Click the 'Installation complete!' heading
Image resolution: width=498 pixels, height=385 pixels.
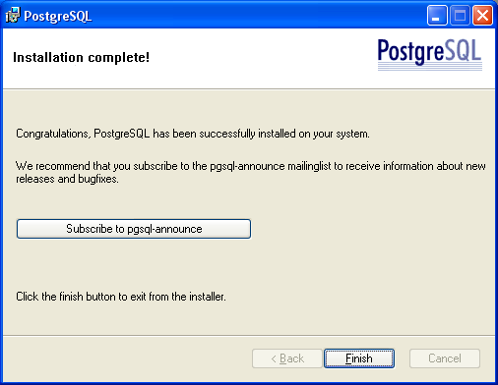pyautogui.click(x=81, y=57)
